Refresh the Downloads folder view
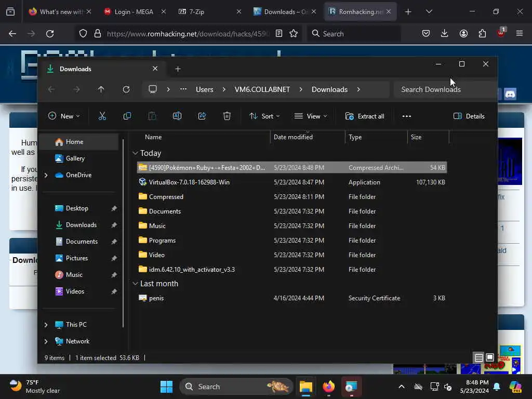This screenshot has width=532, height=399. click(x=126, y=89)
